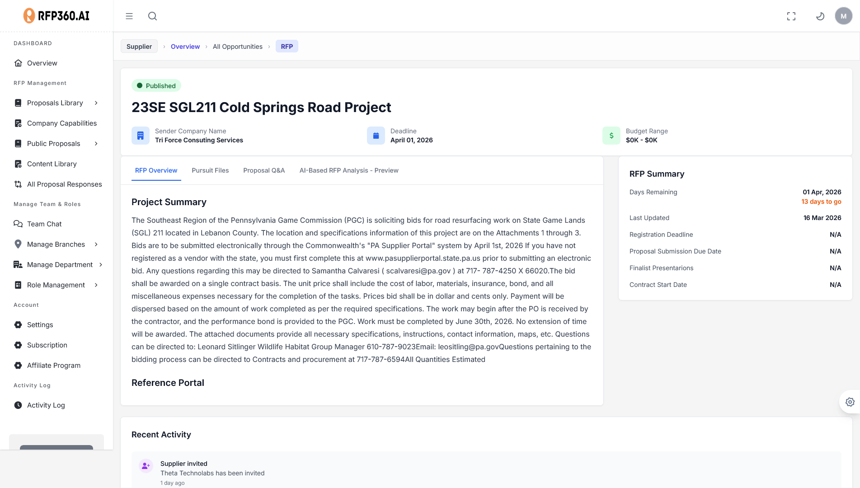Click the Activity Log clock icon

tap(18, 405)
